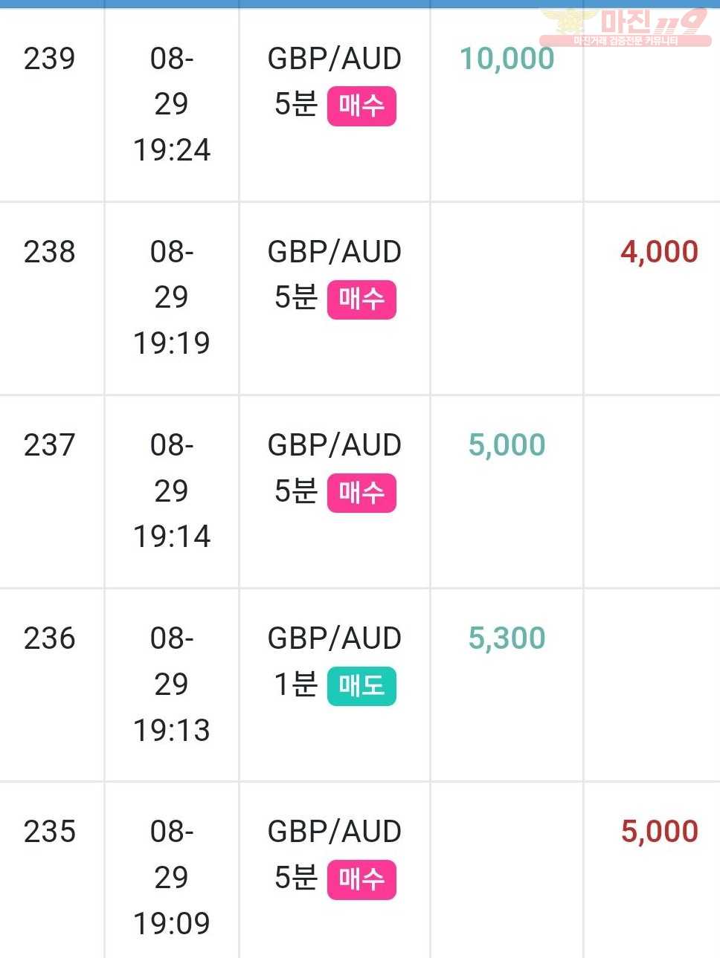Click the 매수 badge in row 235
The width and height of the screenshot is (720, 958).
[x=361, y=880]
